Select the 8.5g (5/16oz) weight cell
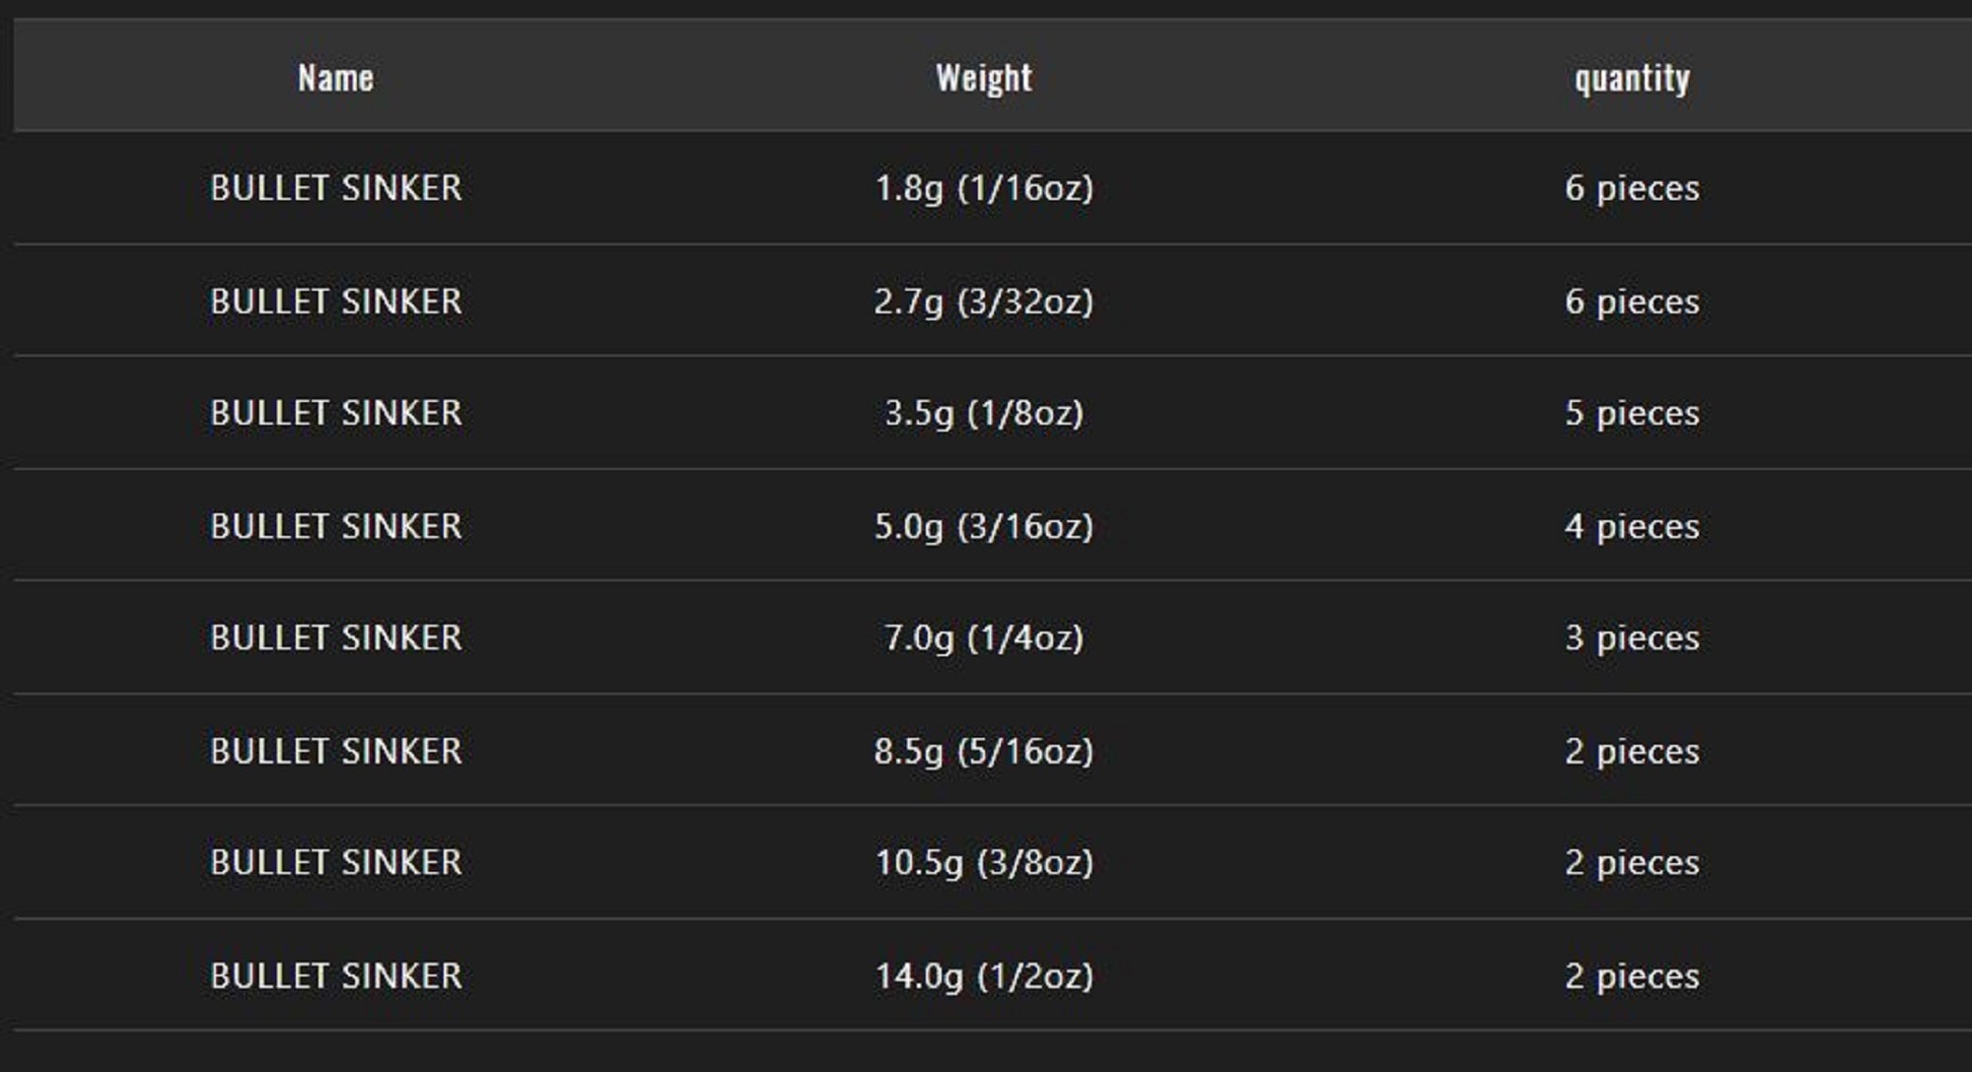Screen dimensions: 1972x1072 click(x=984, y=751)
